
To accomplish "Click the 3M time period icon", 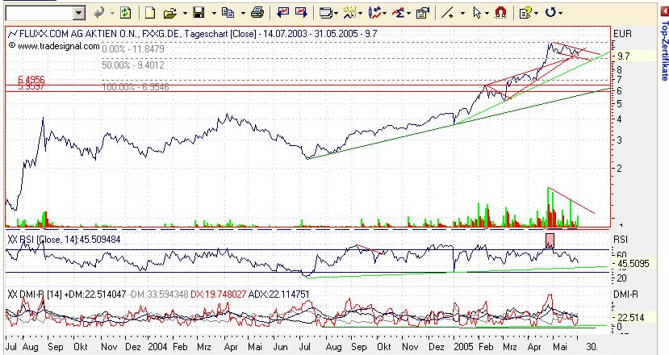I will (350, 13).
